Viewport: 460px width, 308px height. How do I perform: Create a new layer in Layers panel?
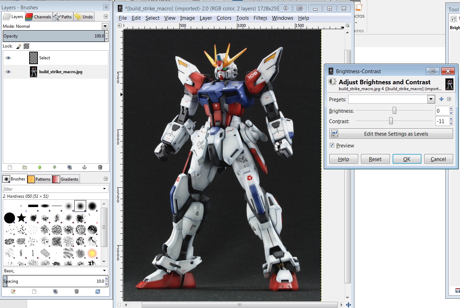10,167
